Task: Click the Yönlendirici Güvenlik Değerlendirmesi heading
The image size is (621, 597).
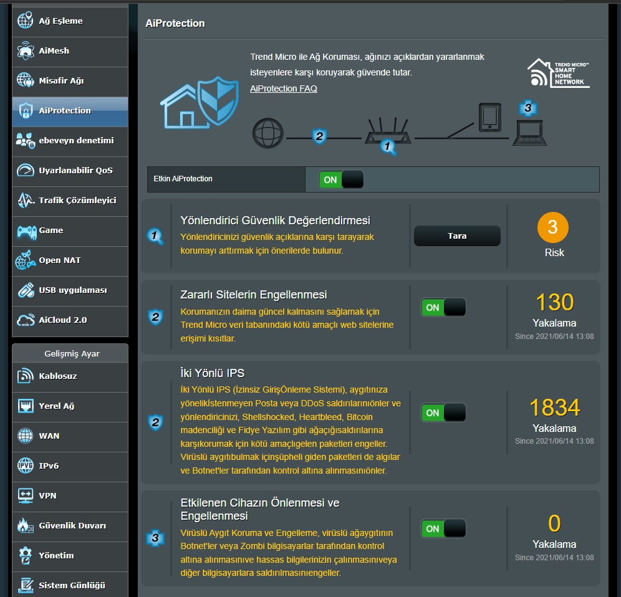Action: (x=275, y=221)
